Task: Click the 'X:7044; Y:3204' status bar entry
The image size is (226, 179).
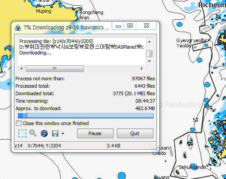Action: pos(44,146)
